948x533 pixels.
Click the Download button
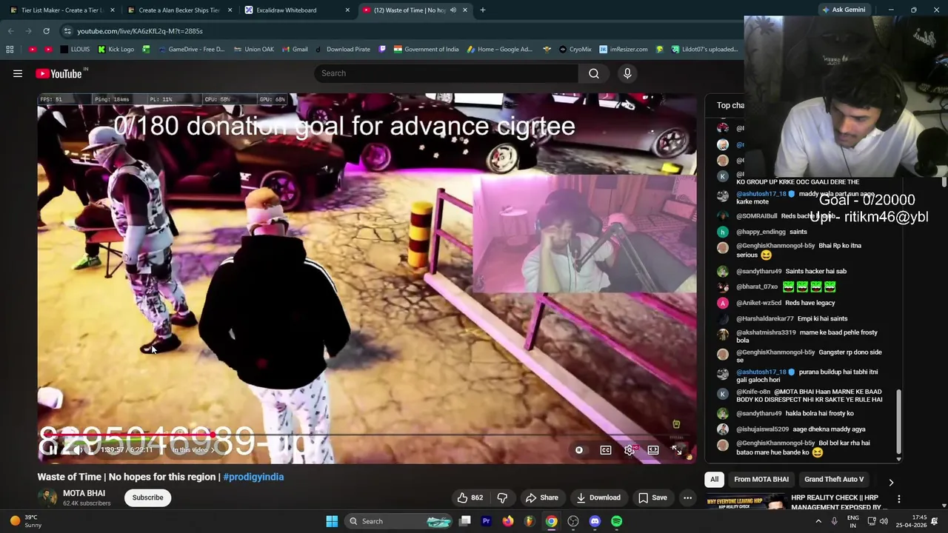point(598,497)
